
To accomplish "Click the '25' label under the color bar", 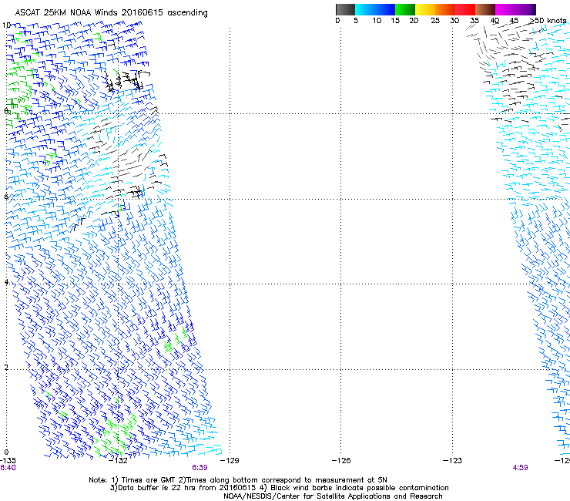I will tap(435, 21).
